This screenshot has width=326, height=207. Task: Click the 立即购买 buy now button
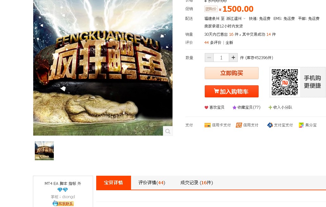coord(232,73)
